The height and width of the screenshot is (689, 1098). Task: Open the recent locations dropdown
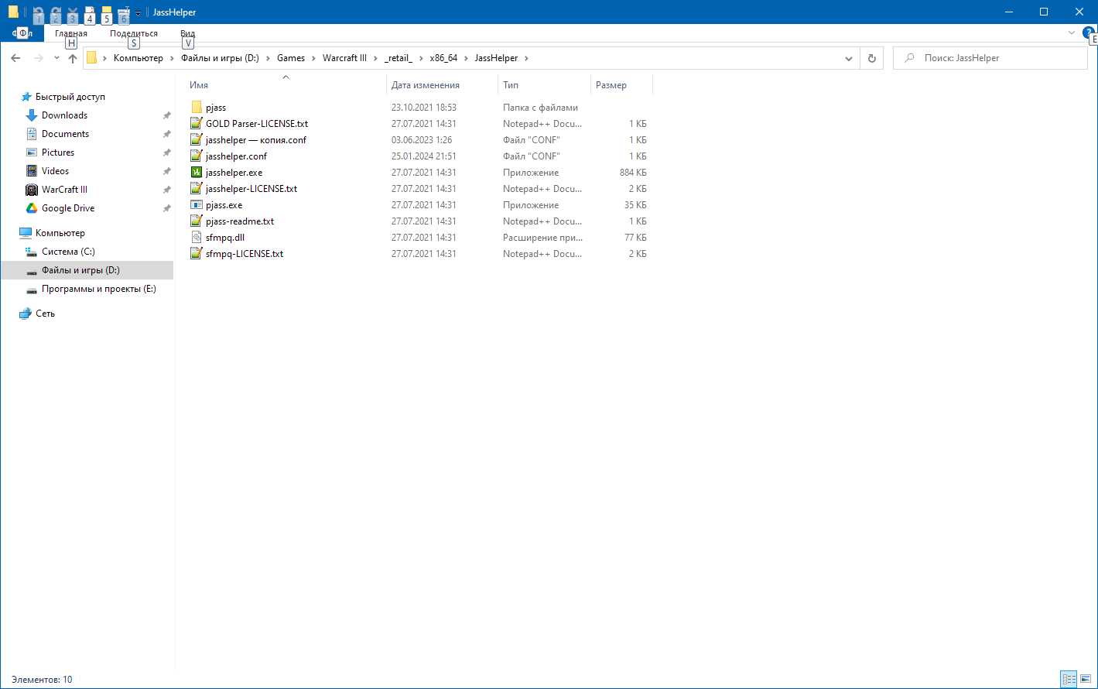pyautogui.click(x=56, y=58)
